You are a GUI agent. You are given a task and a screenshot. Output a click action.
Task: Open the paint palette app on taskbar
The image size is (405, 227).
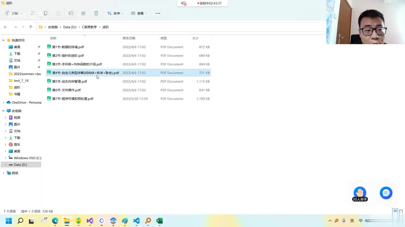[125, 221]
